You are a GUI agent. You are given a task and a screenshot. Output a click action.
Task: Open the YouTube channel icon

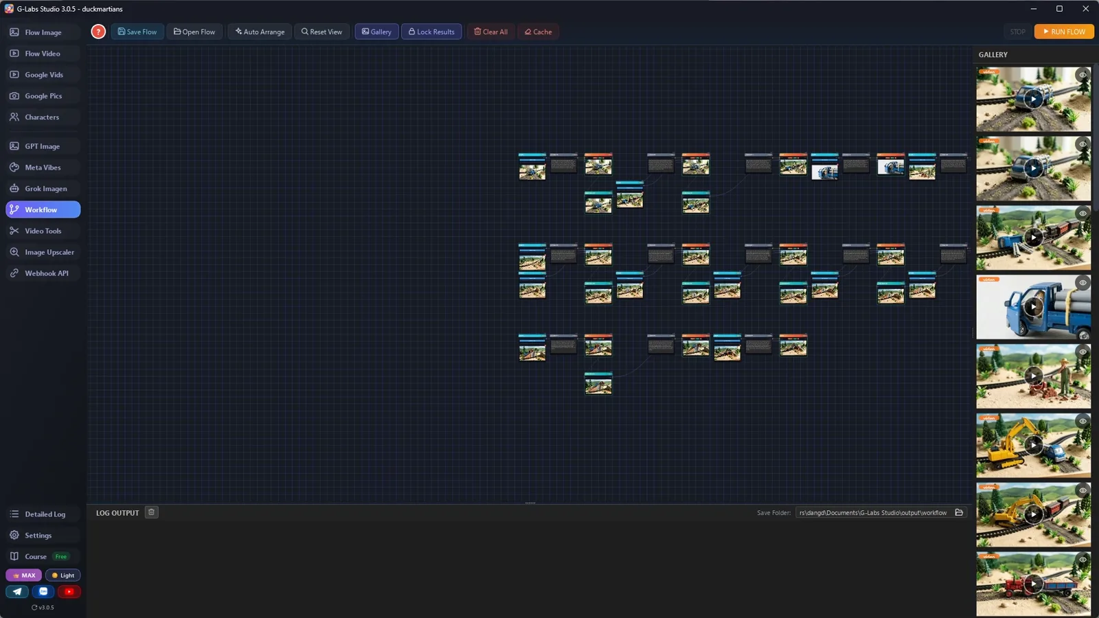(69, 591)
